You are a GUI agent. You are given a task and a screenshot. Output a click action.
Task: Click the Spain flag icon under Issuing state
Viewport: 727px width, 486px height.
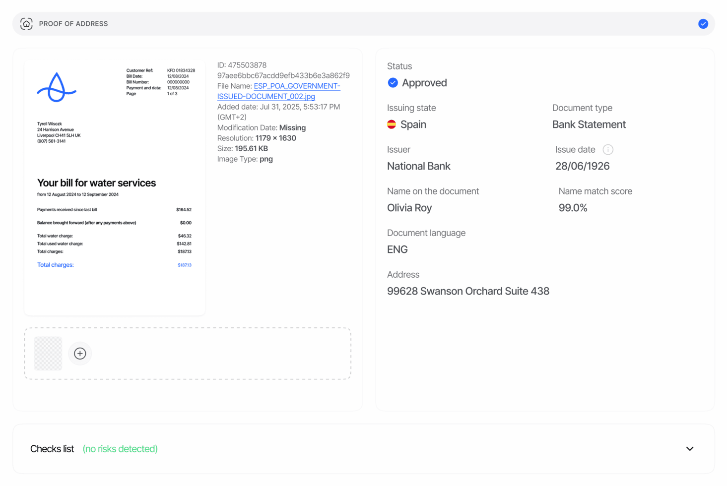pos(393,124)
